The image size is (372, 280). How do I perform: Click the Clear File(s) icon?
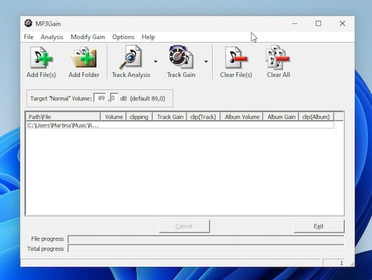(236, 62)
